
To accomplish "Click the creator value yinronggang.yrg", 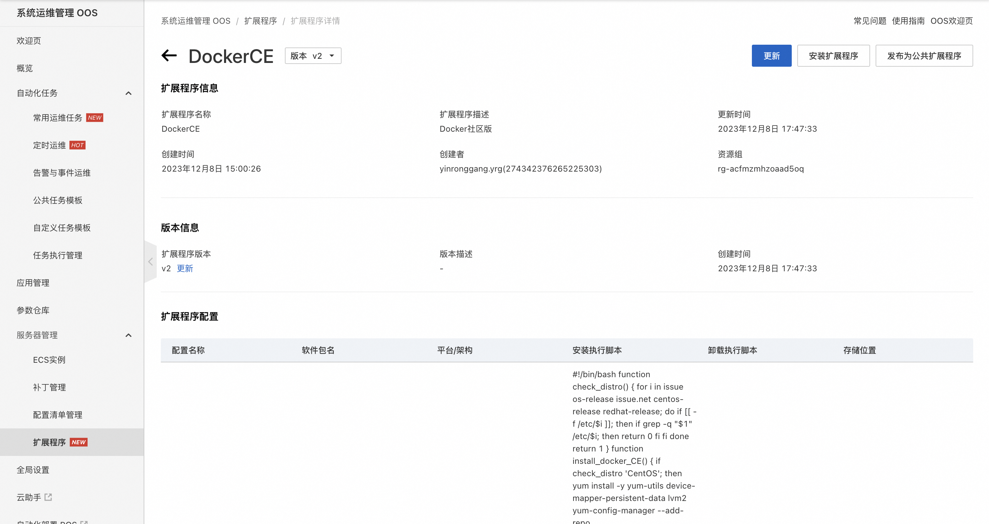I will point(521,168).
